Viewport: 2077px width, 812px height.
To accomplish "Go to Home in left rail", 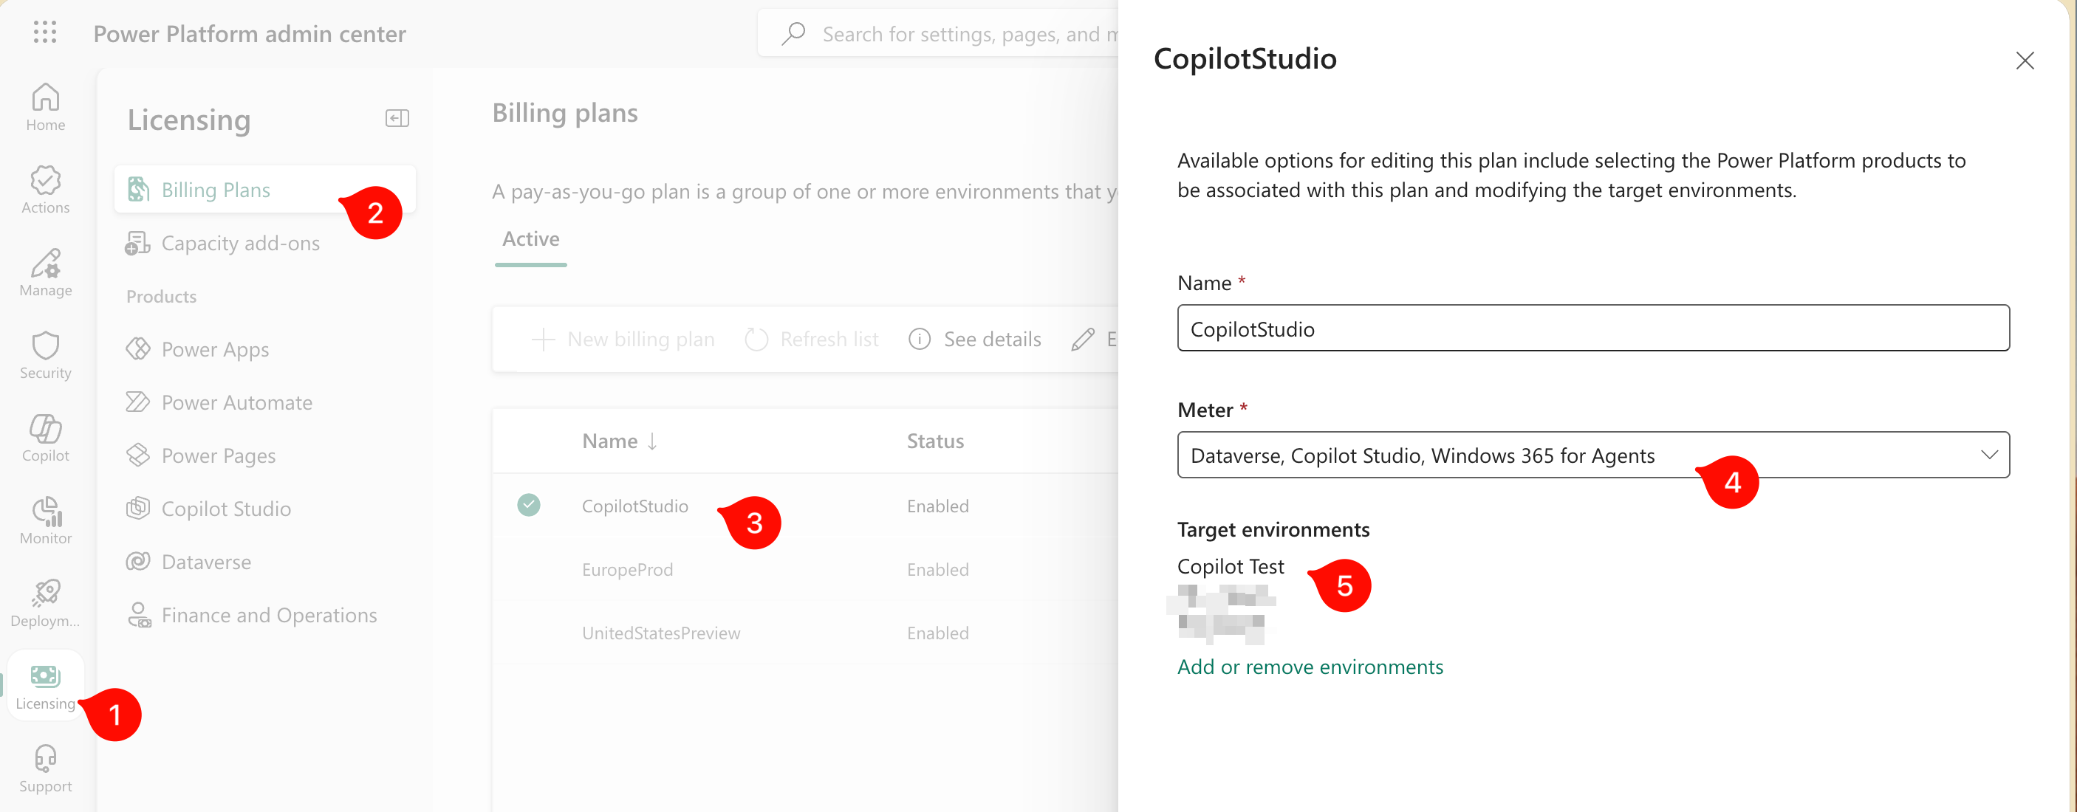I will pyautogui.click(x=45, y=106).
